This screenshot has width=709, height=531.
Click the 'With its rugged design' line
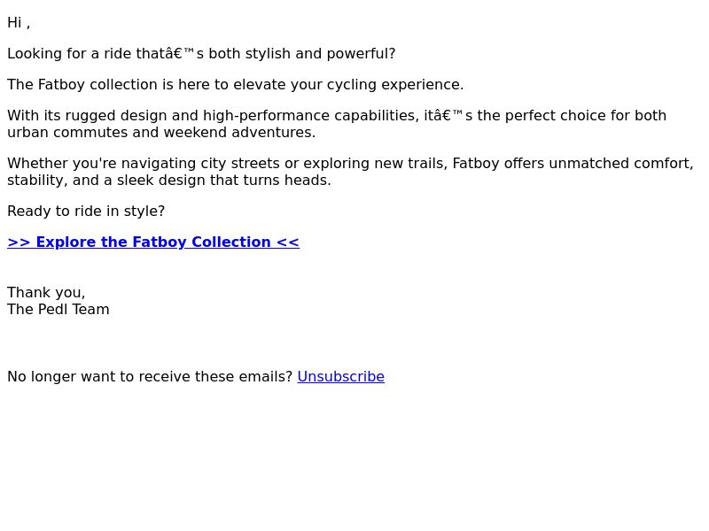[337, 116]
